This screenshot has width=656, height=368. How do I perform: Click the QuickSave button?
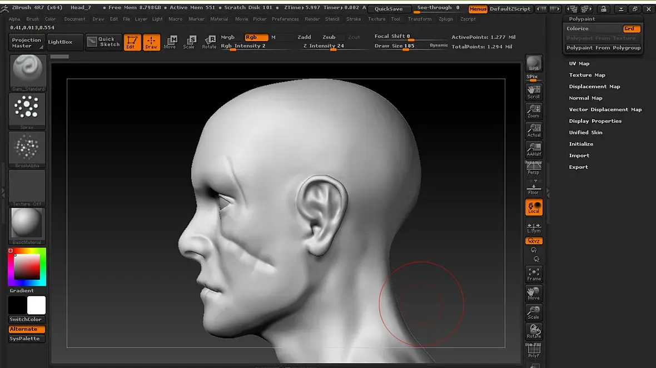[389, 9]
